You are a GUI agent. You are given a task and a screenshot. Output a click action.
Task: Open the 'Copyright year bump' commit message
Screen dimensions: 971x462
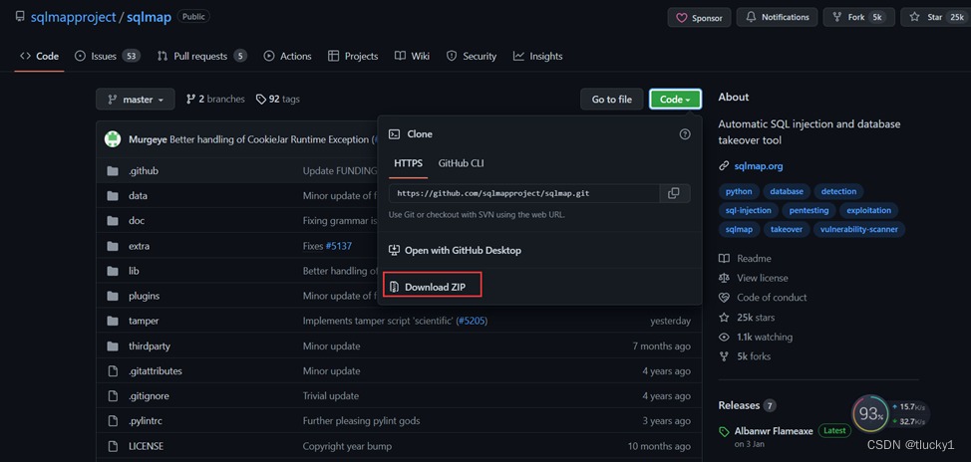(346, 446)
